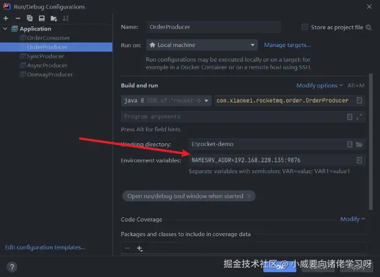Select AsyncProducer configuration
This screenshot has width=380, height=277.
[47, 65]
